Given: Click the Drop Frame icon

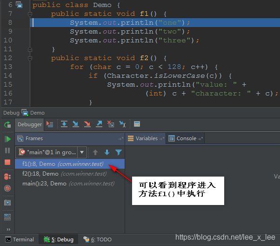Looking at the screenshot, I should coord(111,124).
